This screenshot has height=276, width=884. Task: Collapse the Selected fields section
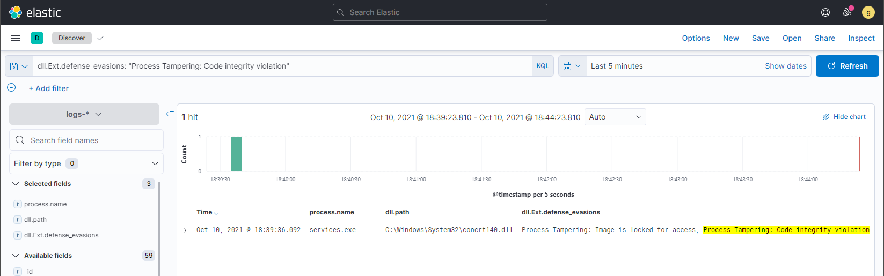16,184
